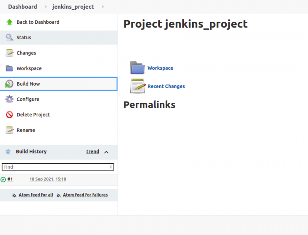Open the trend link in Build History
Screen dimensions: 308x235
[93, 151]
